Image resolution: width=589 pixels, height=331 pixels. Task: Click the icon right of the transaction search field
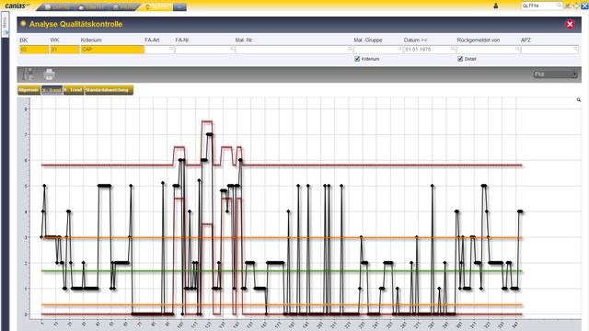pyautogui.click(x=568, y=6)
